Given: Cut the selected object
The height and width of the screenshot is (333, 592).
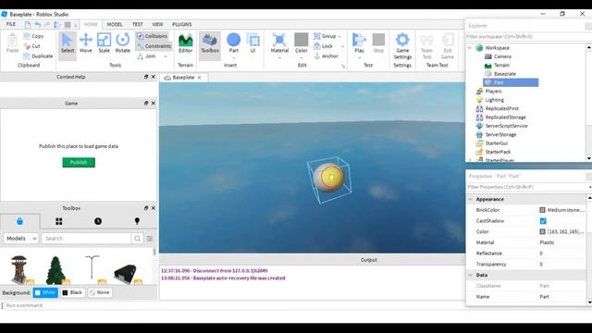Looking at the screenshot, I should (x=32, y=46).
